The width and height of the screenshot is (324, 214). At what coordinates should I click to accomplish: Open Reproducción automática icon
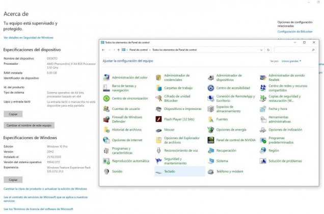tap(106, 161)
